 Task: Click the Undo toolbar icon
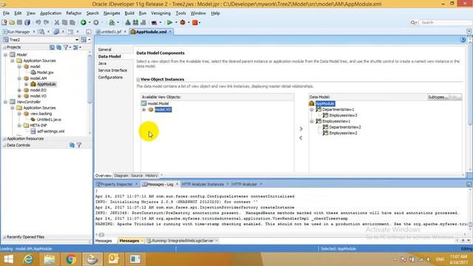coord(38,22)
